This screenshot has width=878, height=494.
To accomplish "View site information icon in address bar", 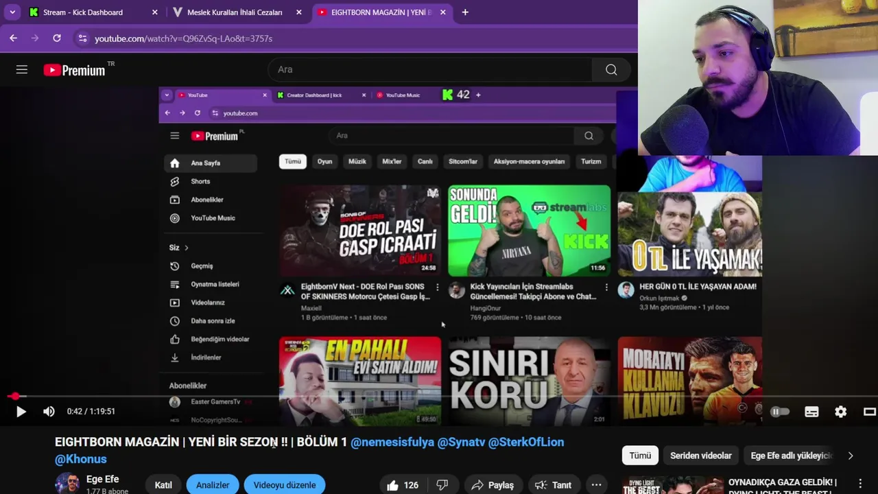I will coord(82,38).
